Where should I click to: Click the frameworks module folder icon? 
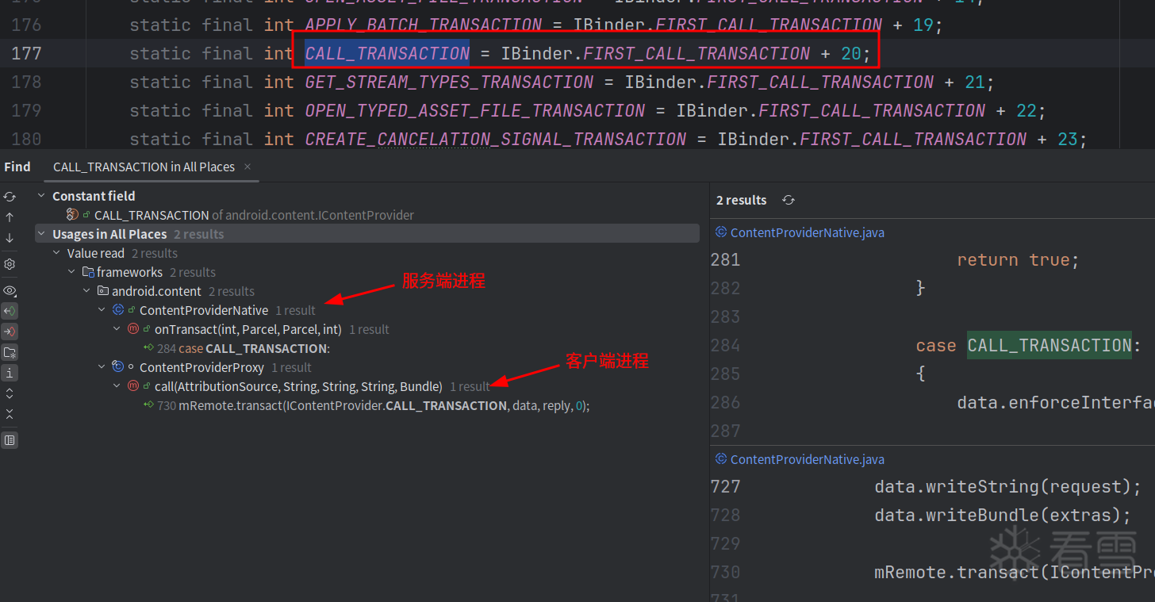coord(88,272)
